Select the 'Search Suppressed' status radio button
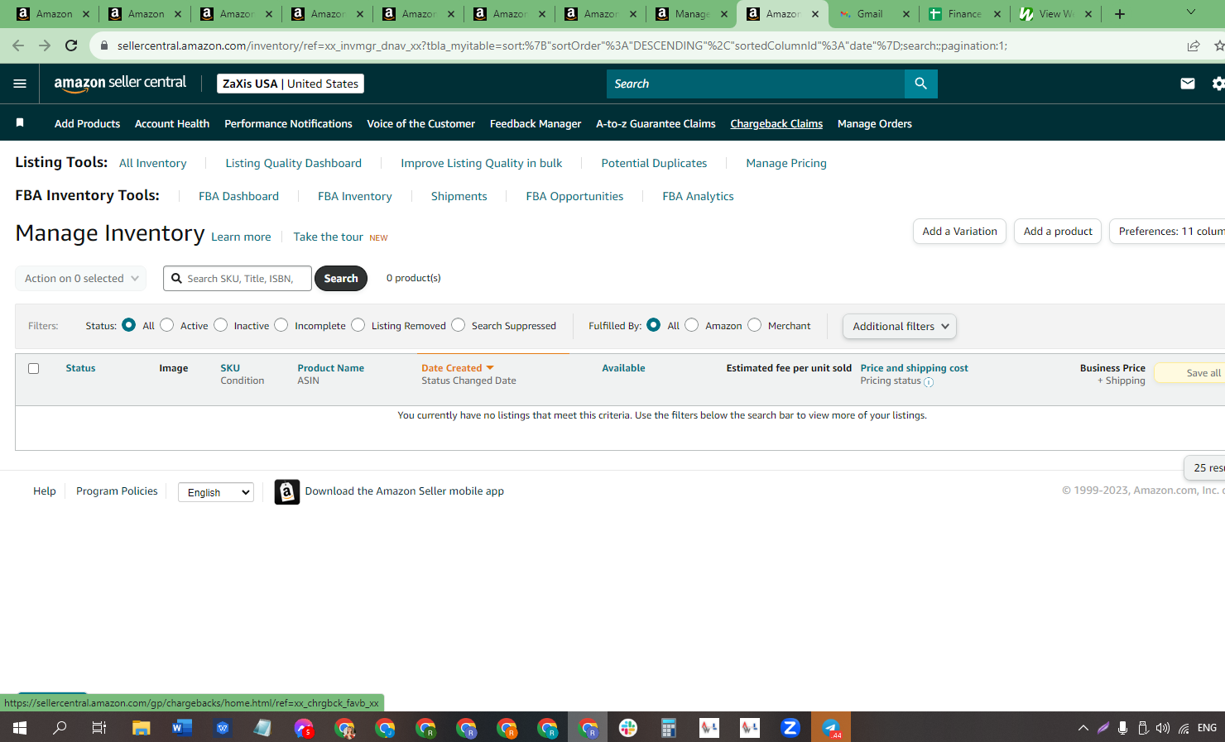 [x=459, y=325]
